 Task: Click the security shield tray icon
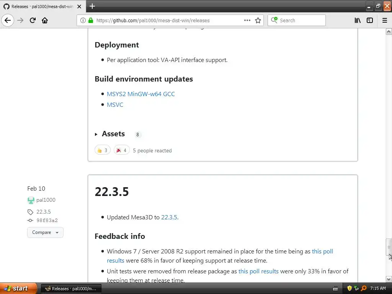[350, 289]
